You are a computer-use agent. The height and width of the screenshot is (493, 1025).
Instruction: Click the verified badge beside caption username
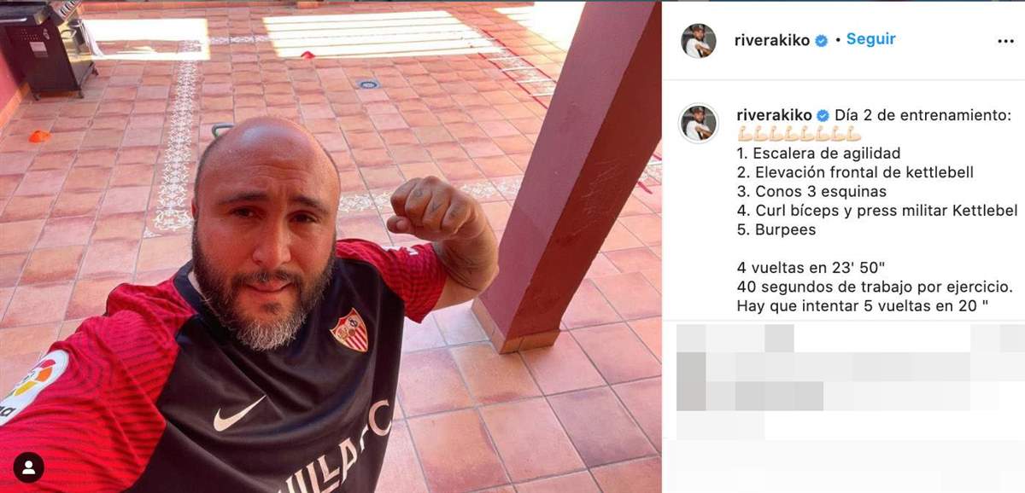(823, 115)
